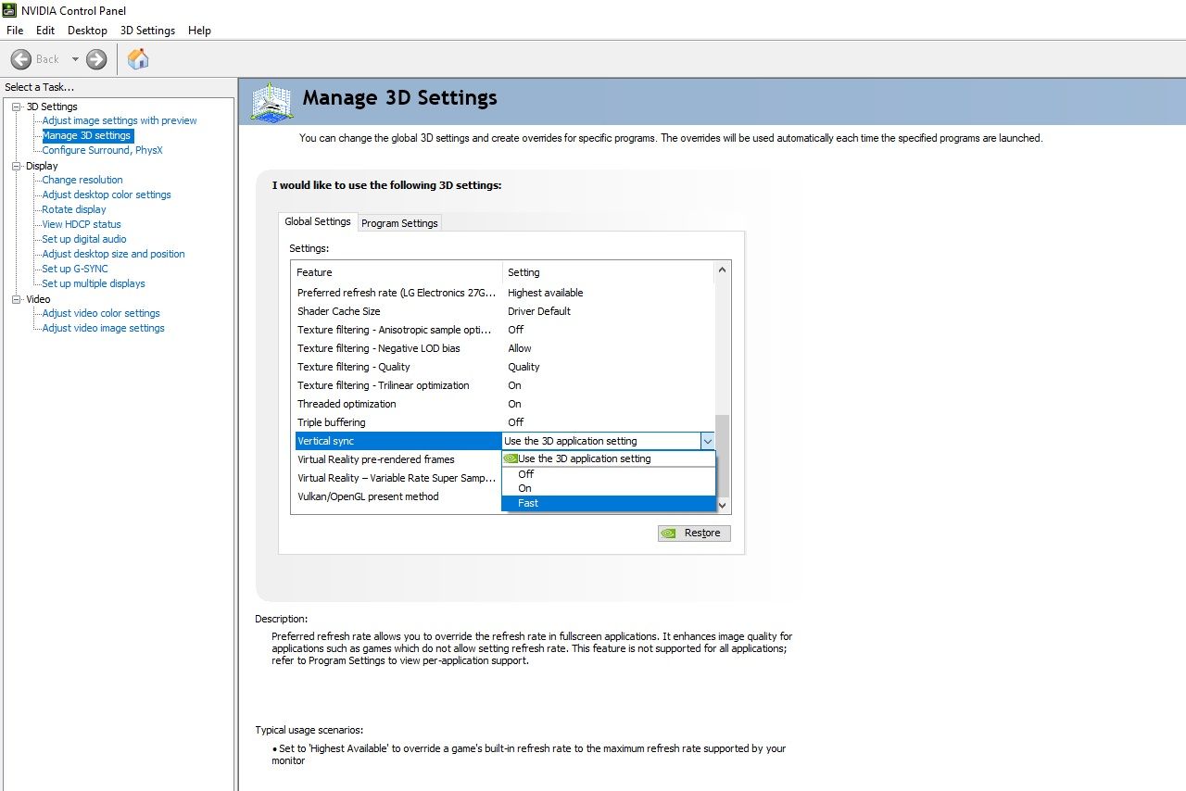Screen dimensions: 1186x791
Task: Select Texture filtering - Negative LOD bias
Action: click(x=505, y=348)
